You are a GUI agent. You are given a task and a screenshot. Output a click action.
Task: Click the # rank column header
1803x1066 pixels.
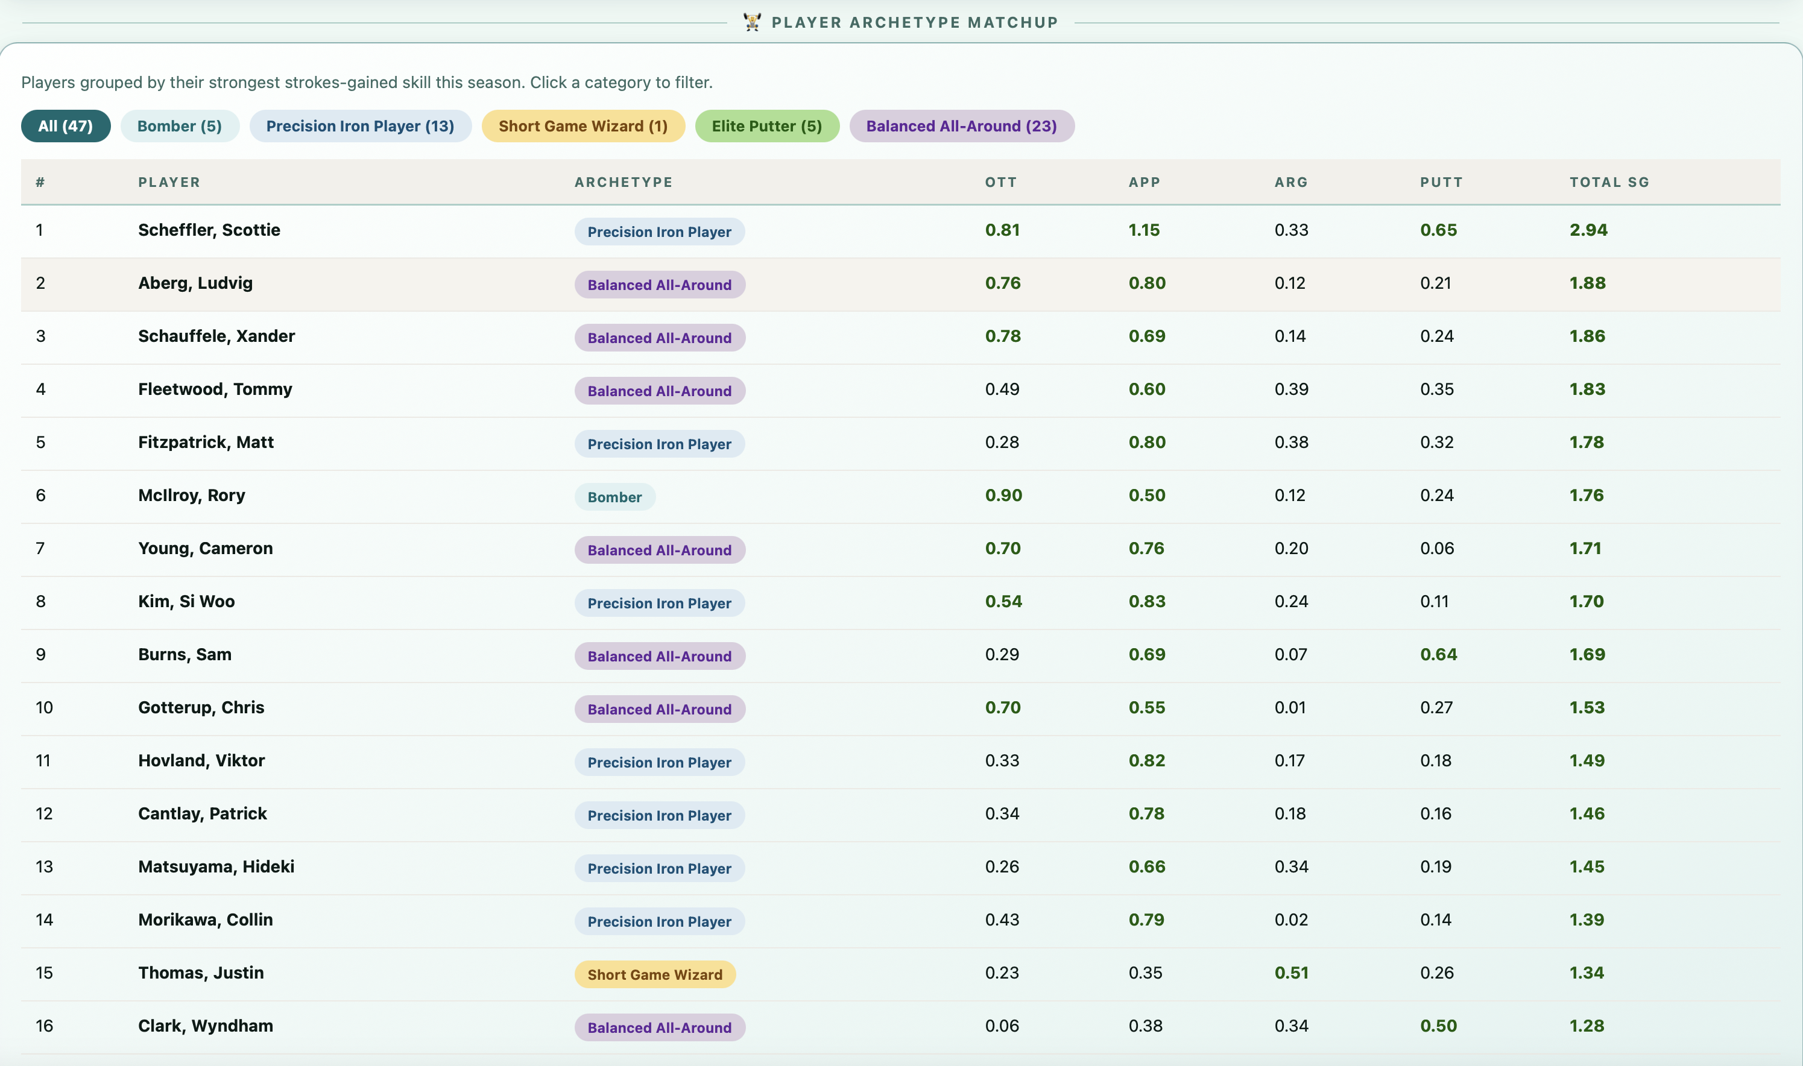tap(40, 183)
